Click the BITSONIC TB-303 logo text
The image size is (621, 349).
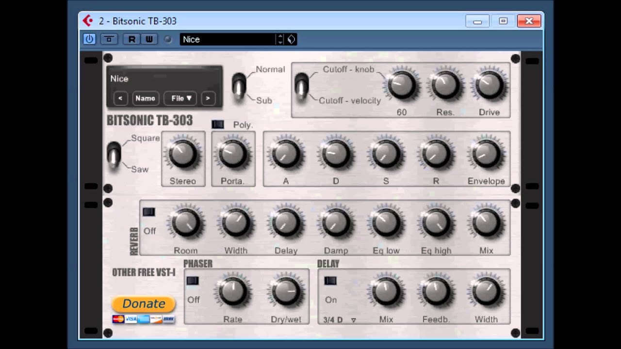[149, 120]
